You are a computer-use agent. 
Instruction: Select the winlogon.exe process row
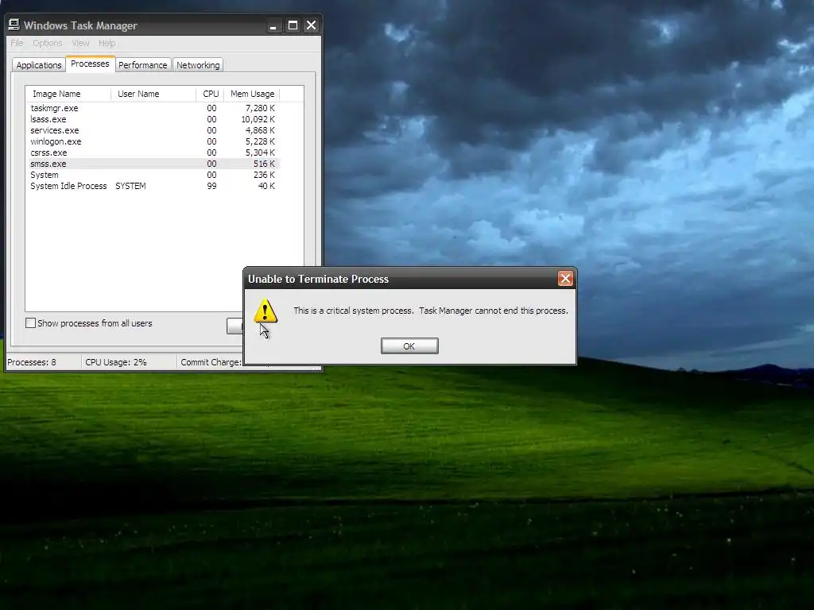click(153, 141)
